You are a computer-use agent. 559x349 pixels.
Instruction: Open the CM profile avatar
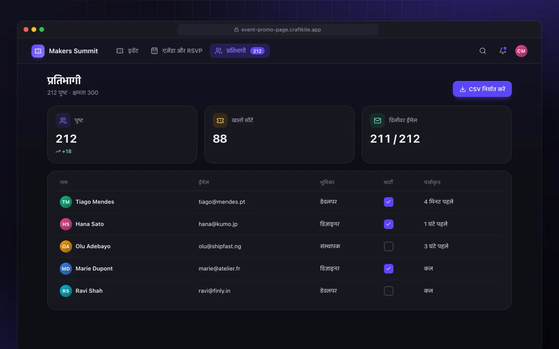[521, 51]
